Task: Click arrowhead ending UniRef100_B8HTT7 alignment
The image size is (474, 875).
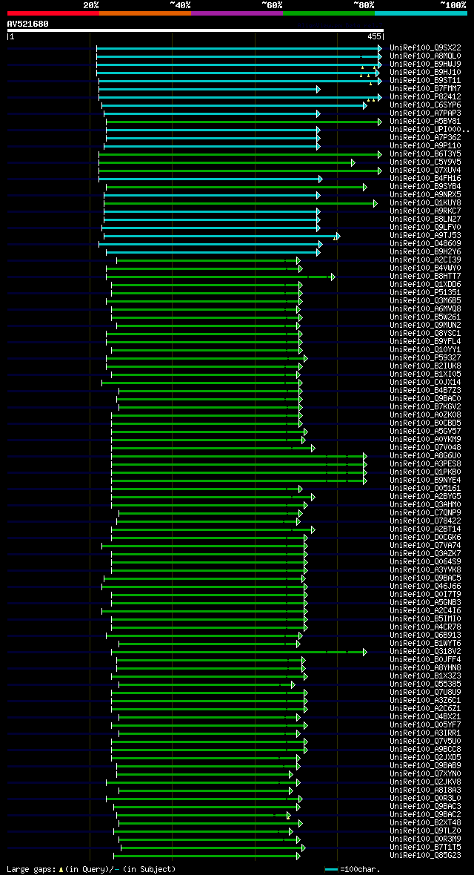Action: point(333,277)
